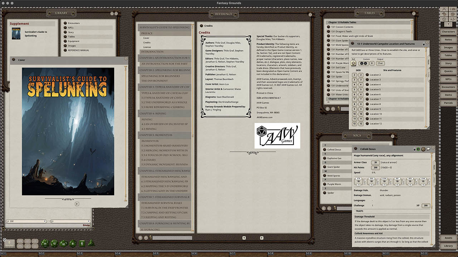The width and height of the screenshot is (458, 257).
Task: Roll the green d20 die in the dice tray
Action: coord(45,243)
